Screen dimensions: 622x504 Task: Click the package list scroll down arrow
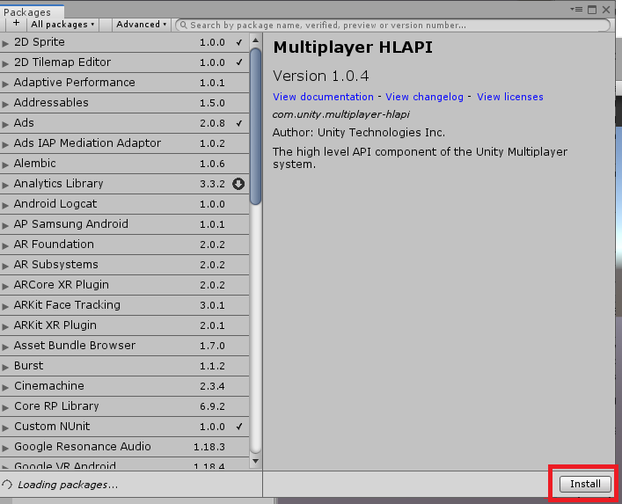click(x=255, y=461)
